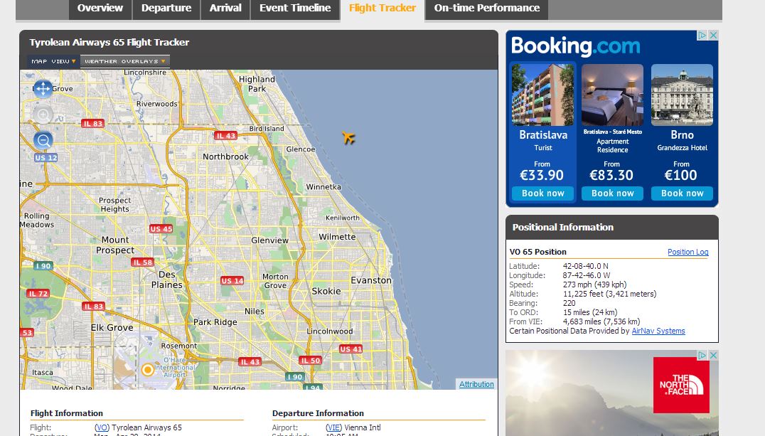Click the I 90 shield near Mount Prospect

tap(43, 266)
